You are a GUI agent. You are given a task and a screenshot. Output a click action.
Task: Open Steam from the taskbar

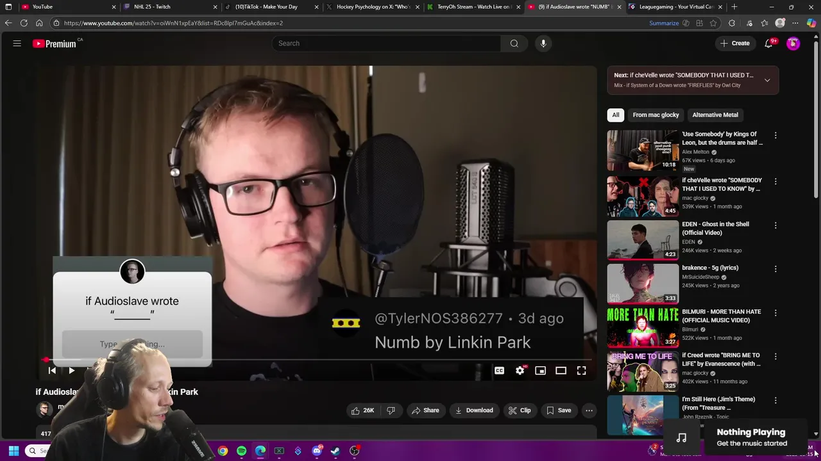click(335, 451)
